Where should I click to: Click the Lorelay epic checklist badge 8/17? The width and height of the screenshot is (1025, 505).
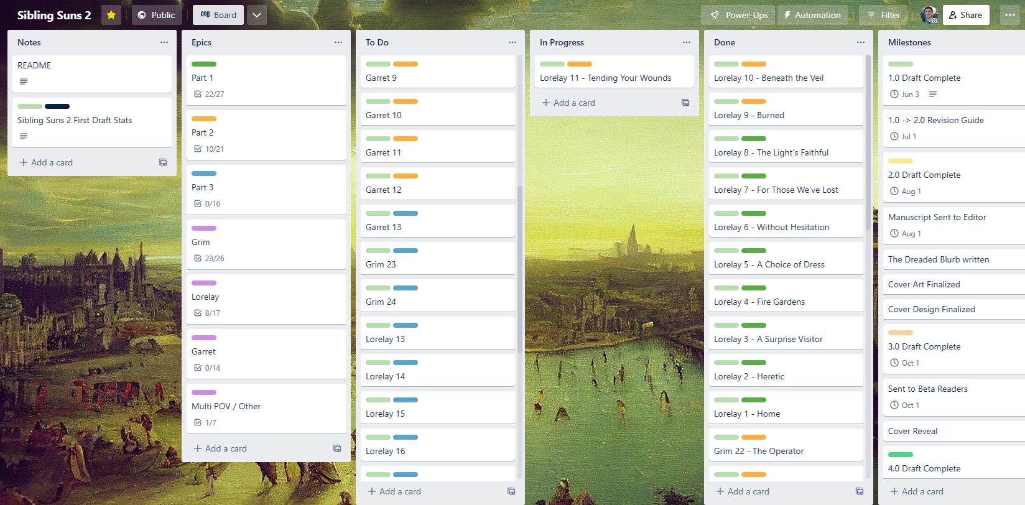coord(207,313)
